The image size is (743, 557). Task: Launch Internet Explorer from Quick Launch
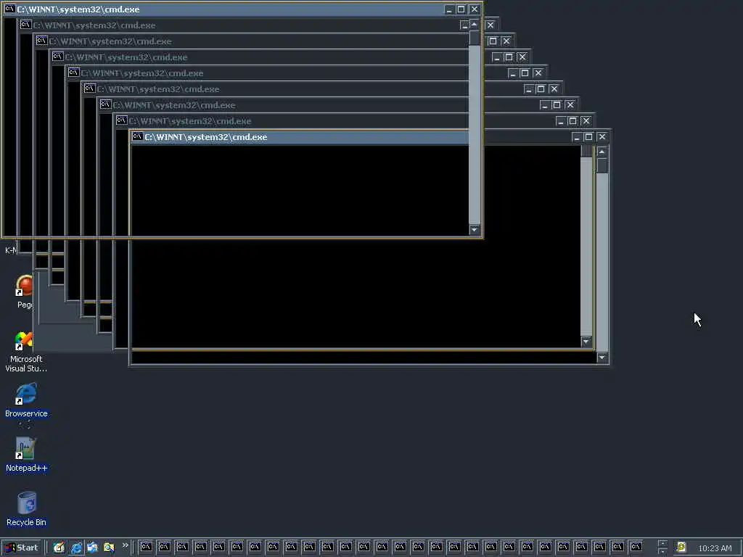pyautogui.click(x=75, y=547)
